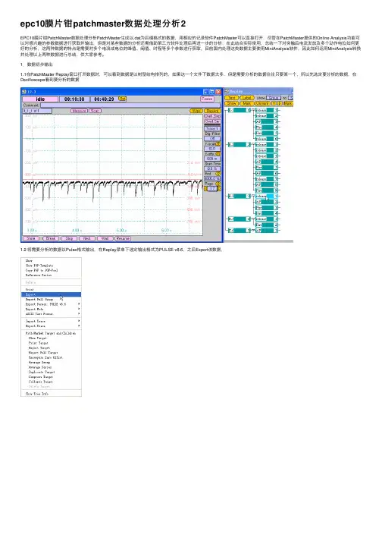The width and height of the screenshot is (382, 541).
Task: Click the yellow Set button beside timers
Action: tap(122, 99)
